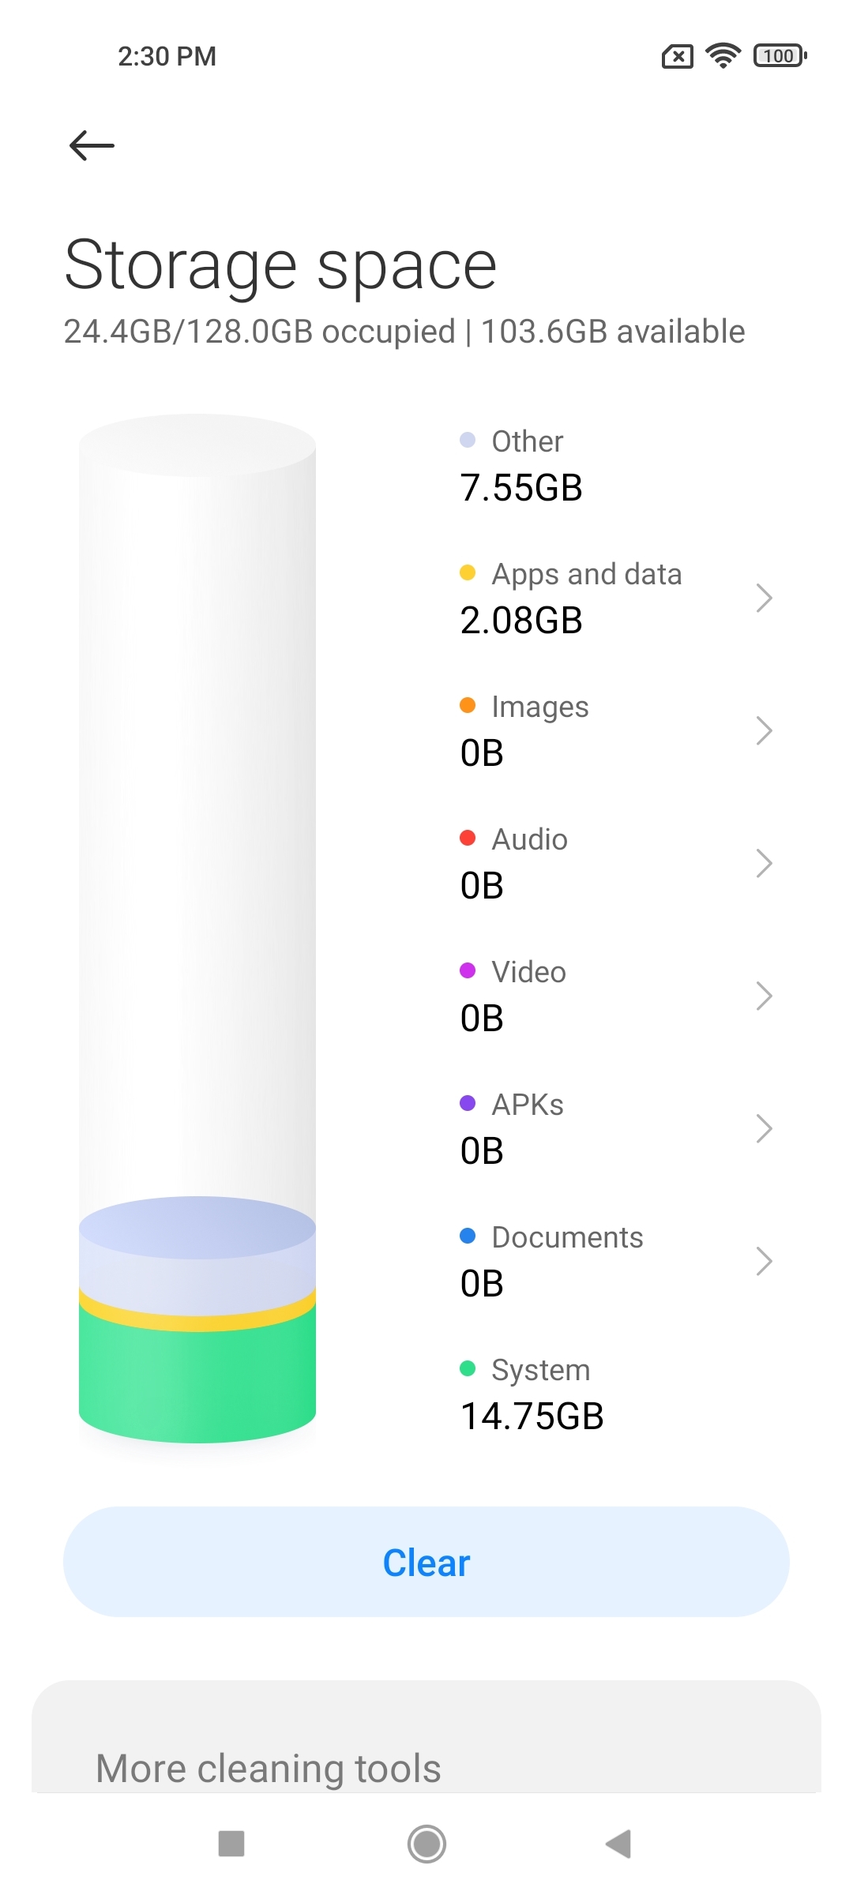Select the Other 7.55GB entry

point(521,466)
